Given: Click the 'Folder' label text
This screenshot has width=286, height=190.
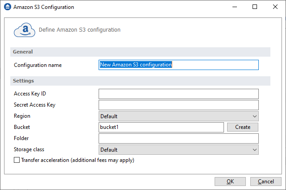Looking at the screenshot, I should (21, 138).
